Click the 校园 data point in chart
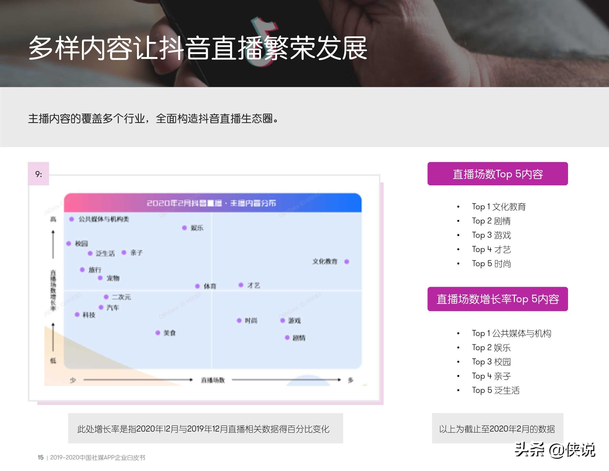Screen dimensions: 609x471 point(69,244)
